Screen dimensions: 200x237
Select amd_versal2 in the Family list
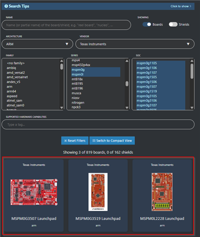coord(16,73)
